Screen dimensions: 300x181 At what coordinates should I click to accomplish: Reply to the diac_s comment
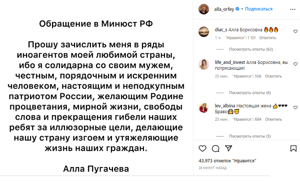pyautogui.click(x=267, y=38)
